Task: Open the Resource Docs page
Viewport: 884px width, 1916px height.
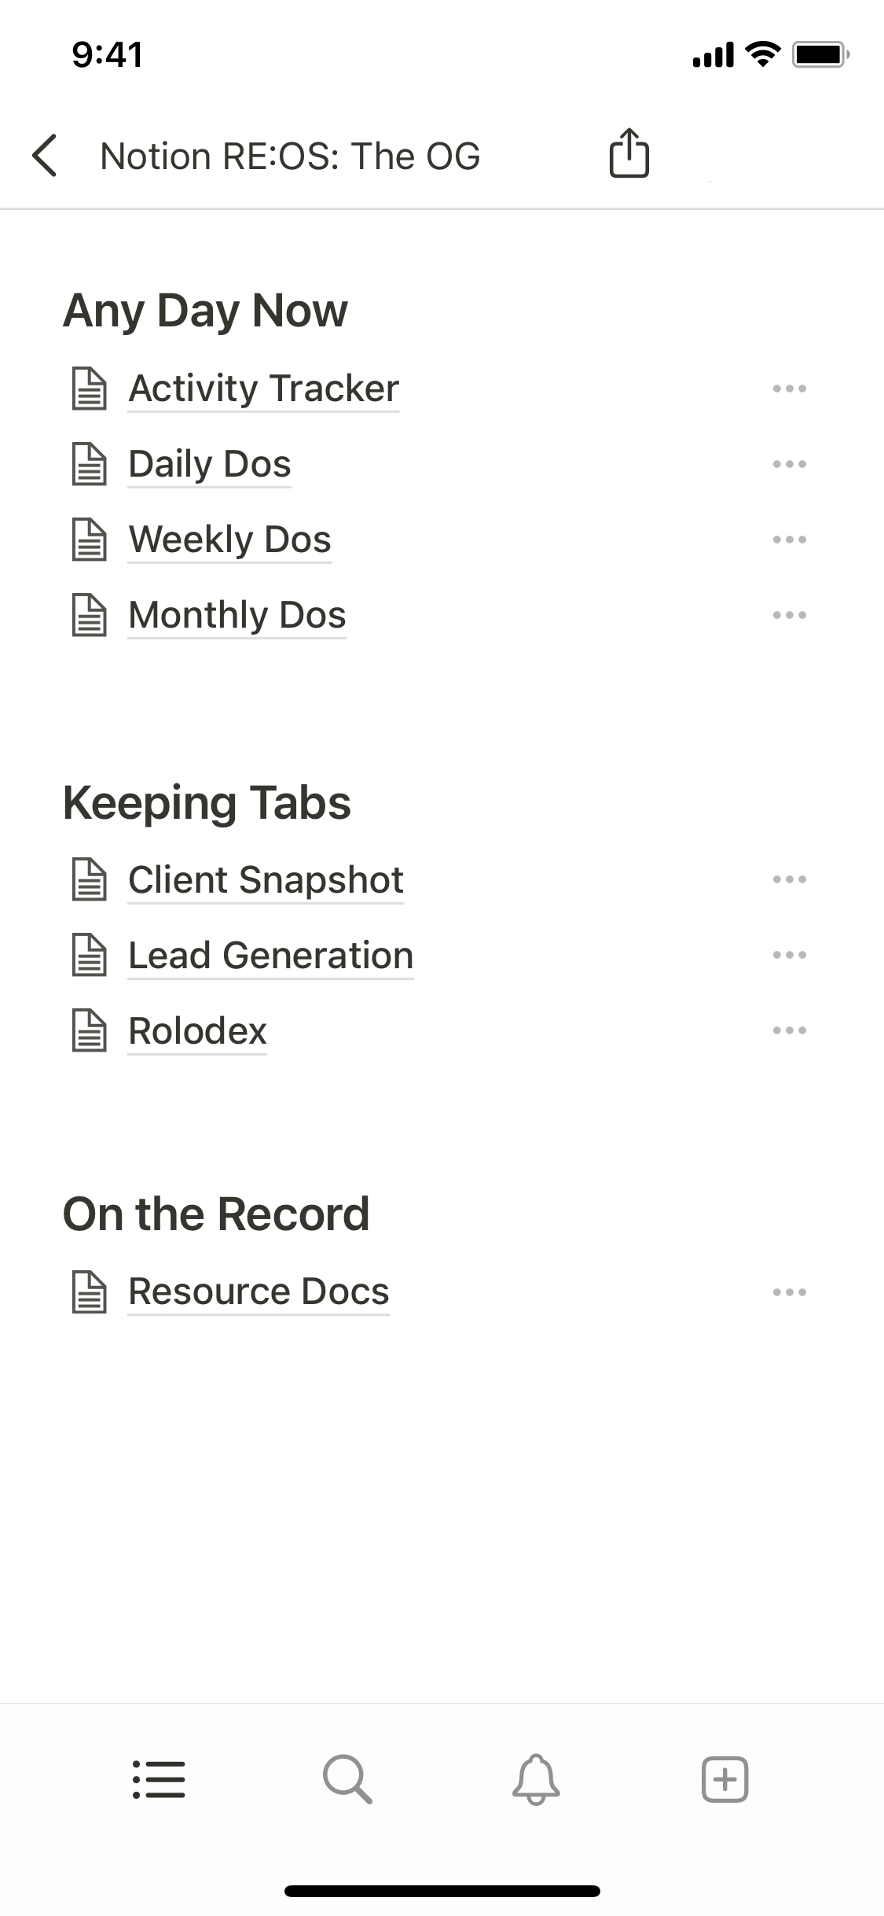Action: [259, 1291]
